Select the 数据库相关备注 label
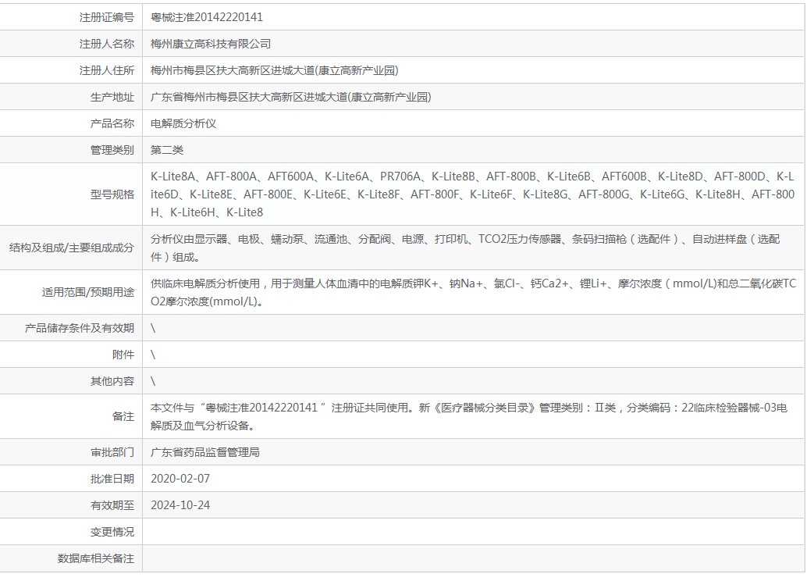Viewport: 807px width, 581px height. pyautogui.click(x=96, y=559)
